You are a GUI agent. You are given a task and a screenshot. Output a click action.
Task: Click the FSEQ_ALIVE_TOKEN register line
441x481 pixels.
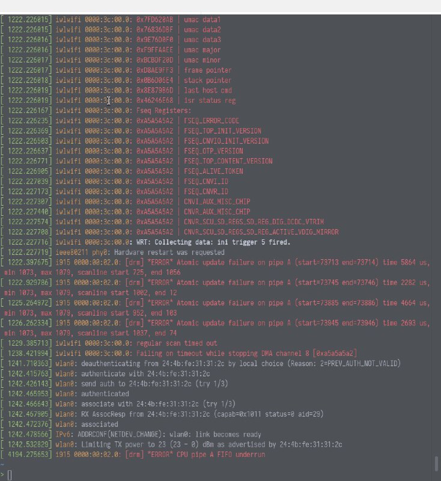pos(122,171)
